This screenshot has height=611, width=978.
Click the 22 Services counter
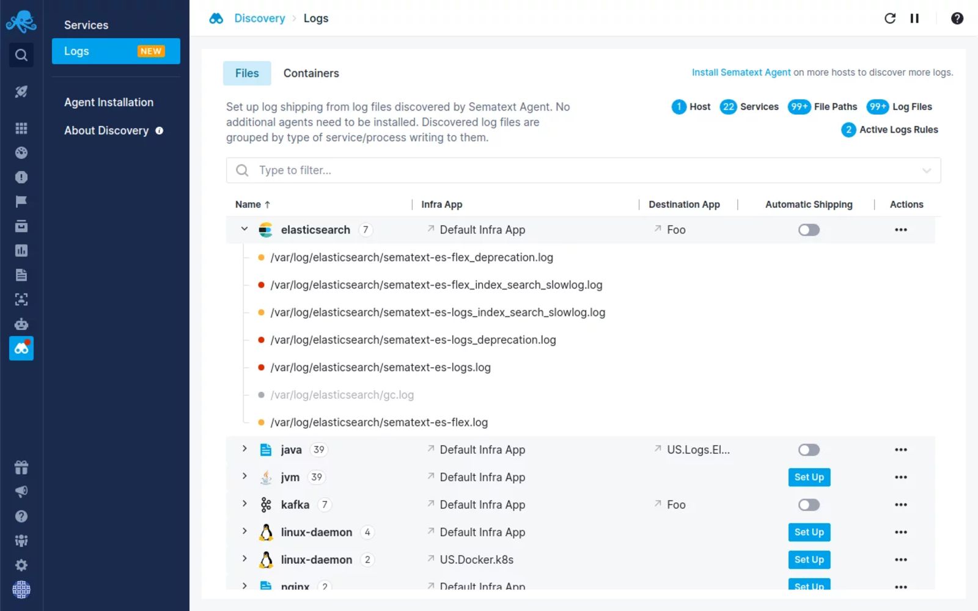(749, 107)
